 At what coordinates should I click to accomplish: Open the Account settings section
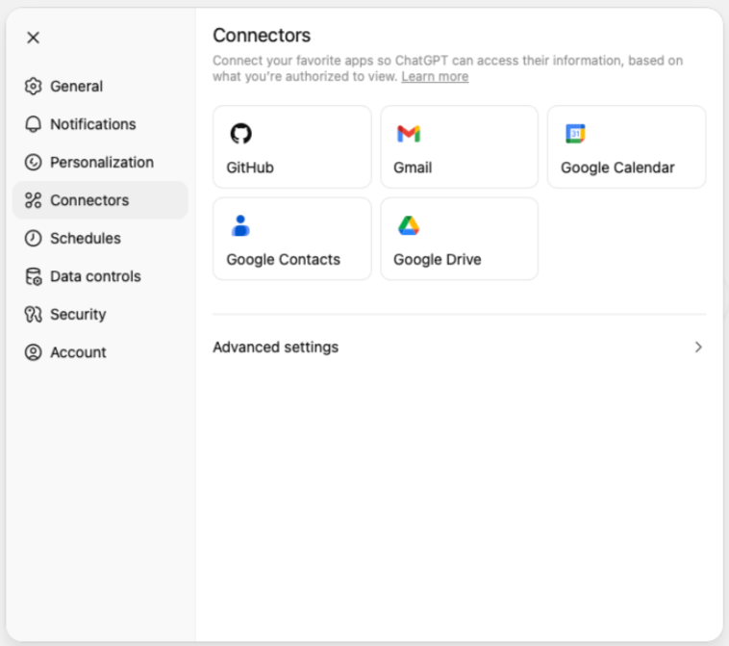pyautogui.click(x=78, y=352)
